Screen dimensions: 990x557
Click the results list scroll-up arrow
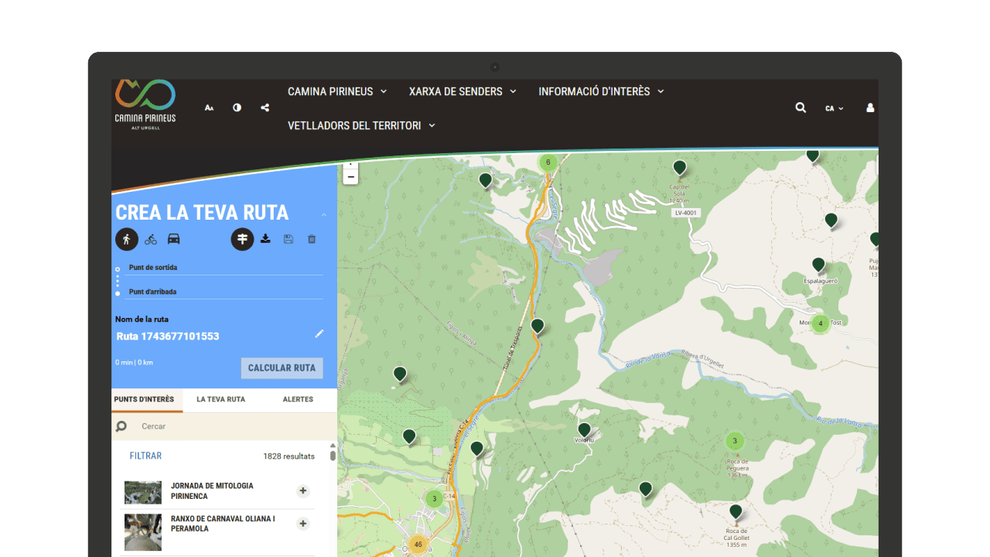333,446
